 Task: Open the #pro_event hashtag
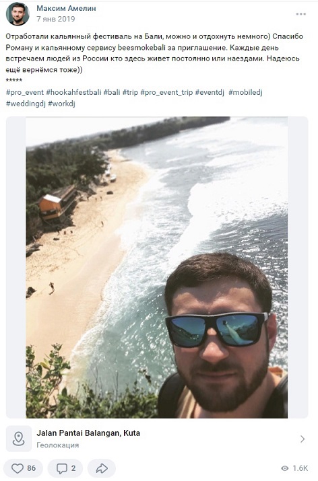coord(25,92)
